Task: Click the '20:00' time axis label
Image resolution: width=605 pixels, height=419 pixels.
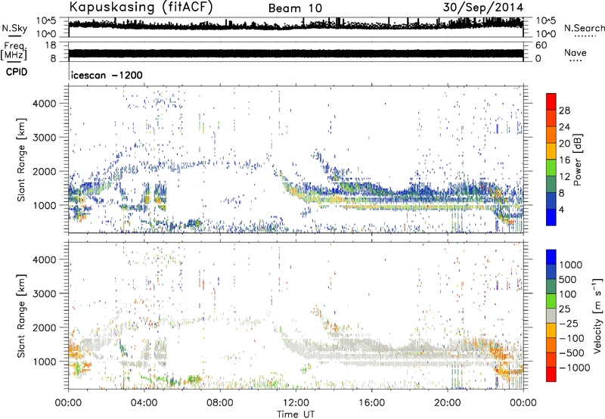Action: coord(448,403)
